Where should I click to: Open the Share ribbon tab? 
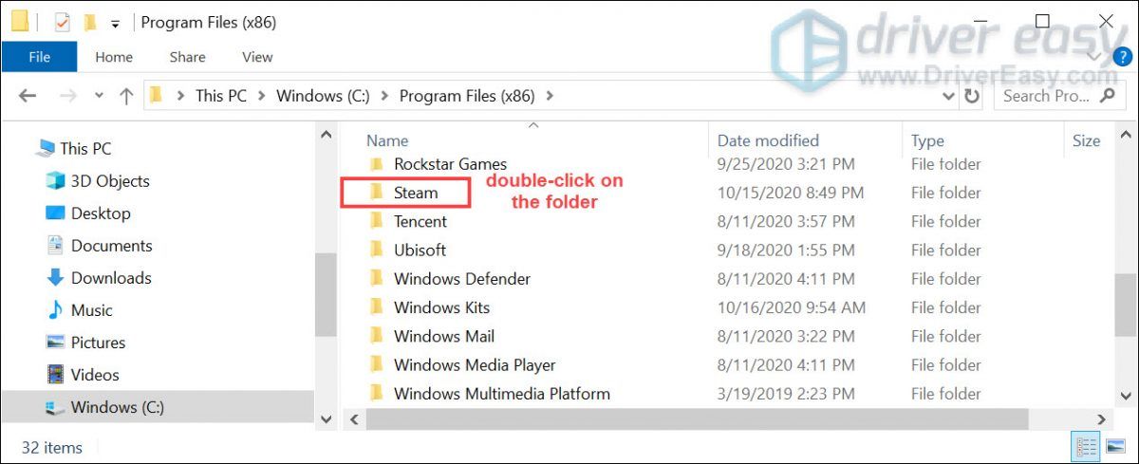[x=187, y=57]
